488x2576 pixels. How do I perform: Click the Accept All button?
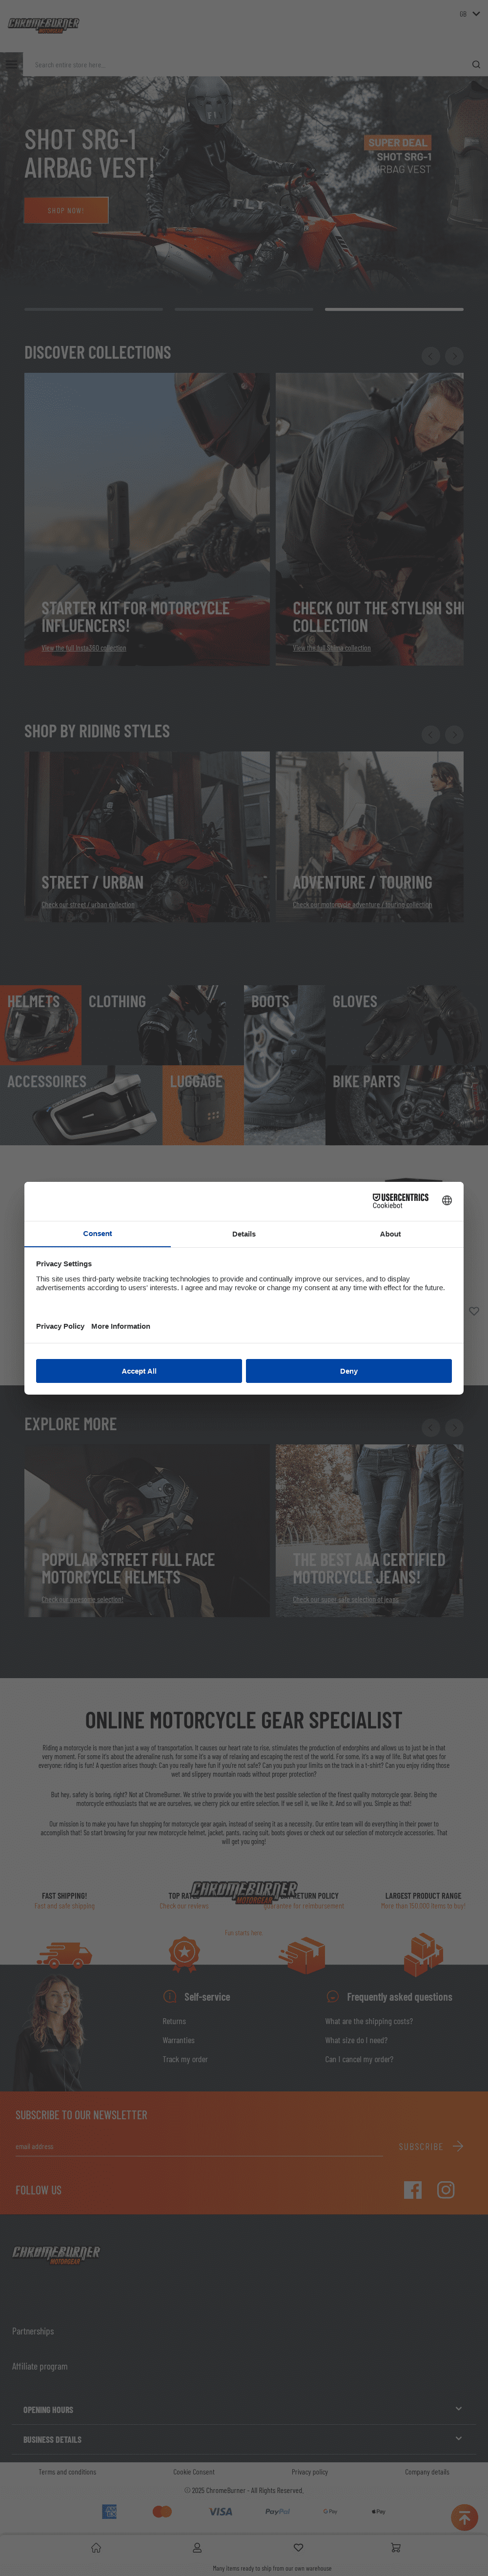139,1371
